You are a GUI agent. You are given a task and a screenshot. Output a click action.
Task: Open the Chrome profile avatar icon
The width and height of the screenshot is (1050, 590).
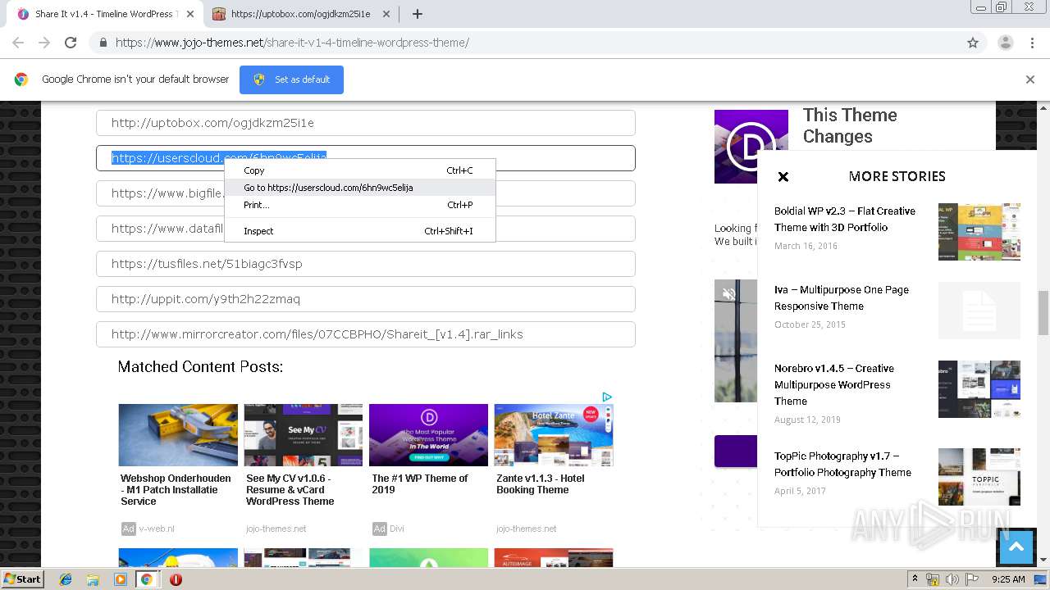pyautogui.click(x=1006, y=43)
